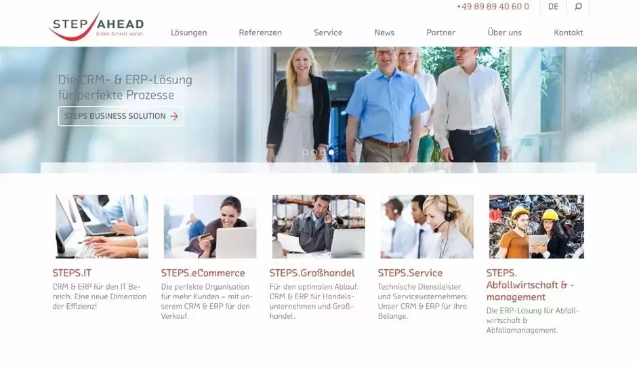The width and height of the screenshot is (637, 367).
Task: Click the Steps Business Solution button
Action: click(x=121, y=117)
